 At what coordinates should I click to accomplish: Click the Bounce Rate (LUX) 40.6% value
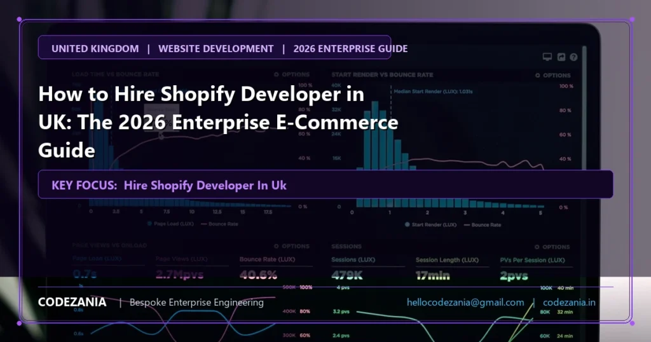258,275
